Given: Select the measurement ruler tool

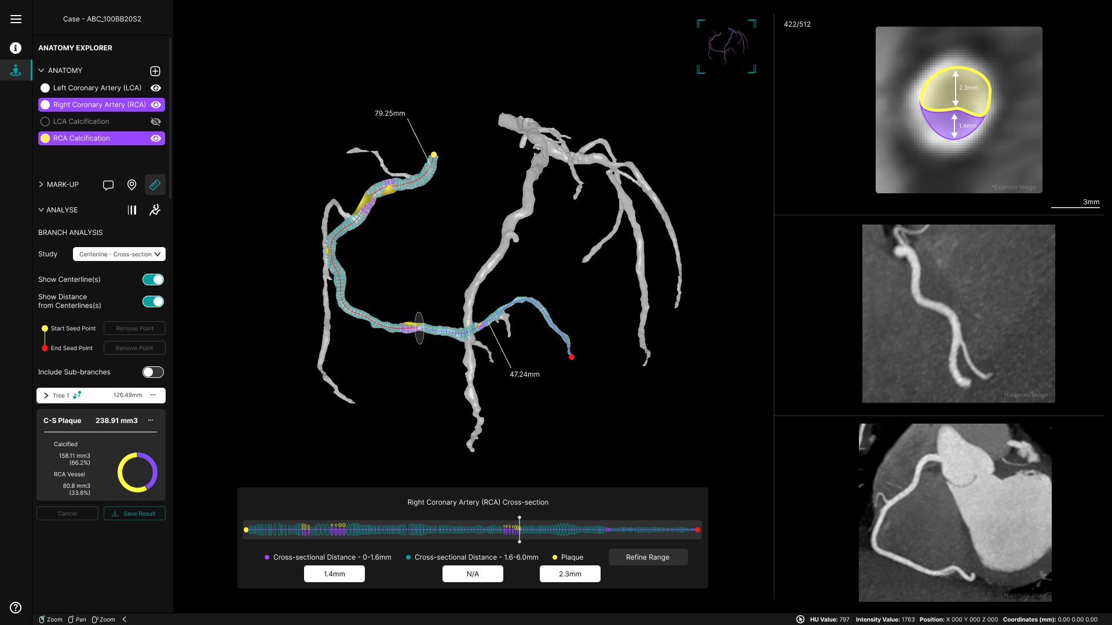Looking at the screenshot, I should (155, 185).
